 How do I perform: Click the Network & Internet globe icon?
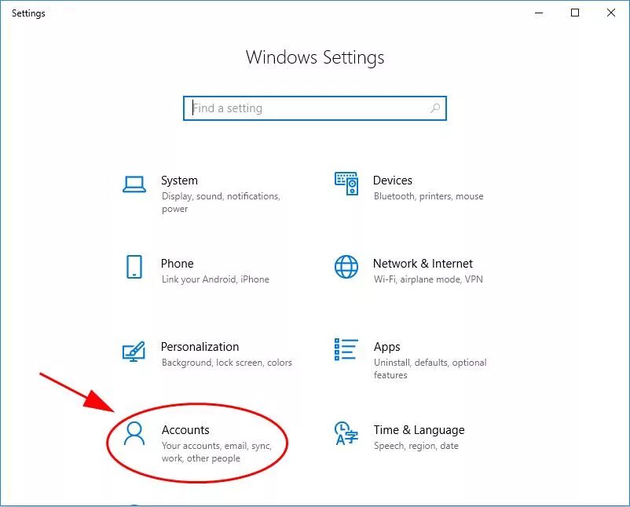(346, 267)
